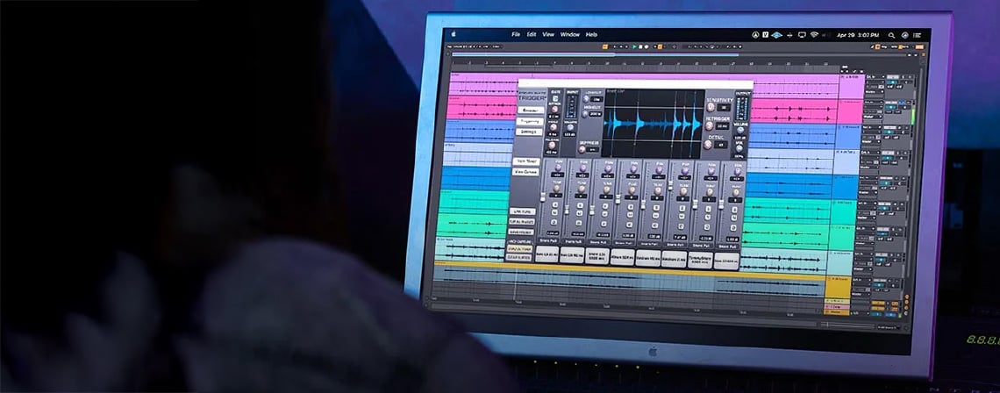Toggle the Gate on button
Image resolution: width=1000 pixels, height=393 pixels.
555,98
